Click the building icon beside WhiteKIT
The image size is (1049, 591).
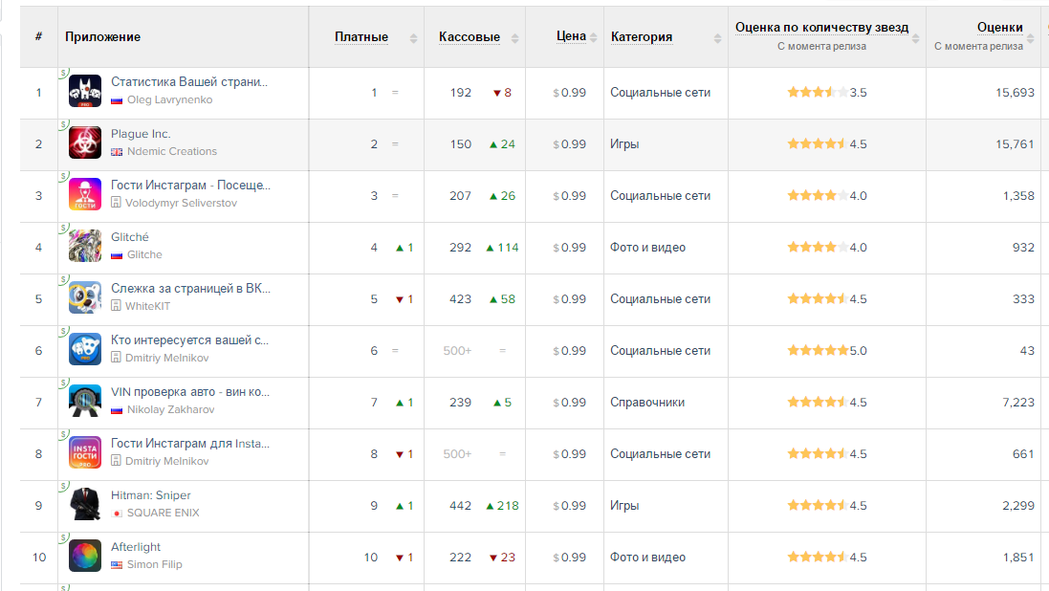coord(116,305)
